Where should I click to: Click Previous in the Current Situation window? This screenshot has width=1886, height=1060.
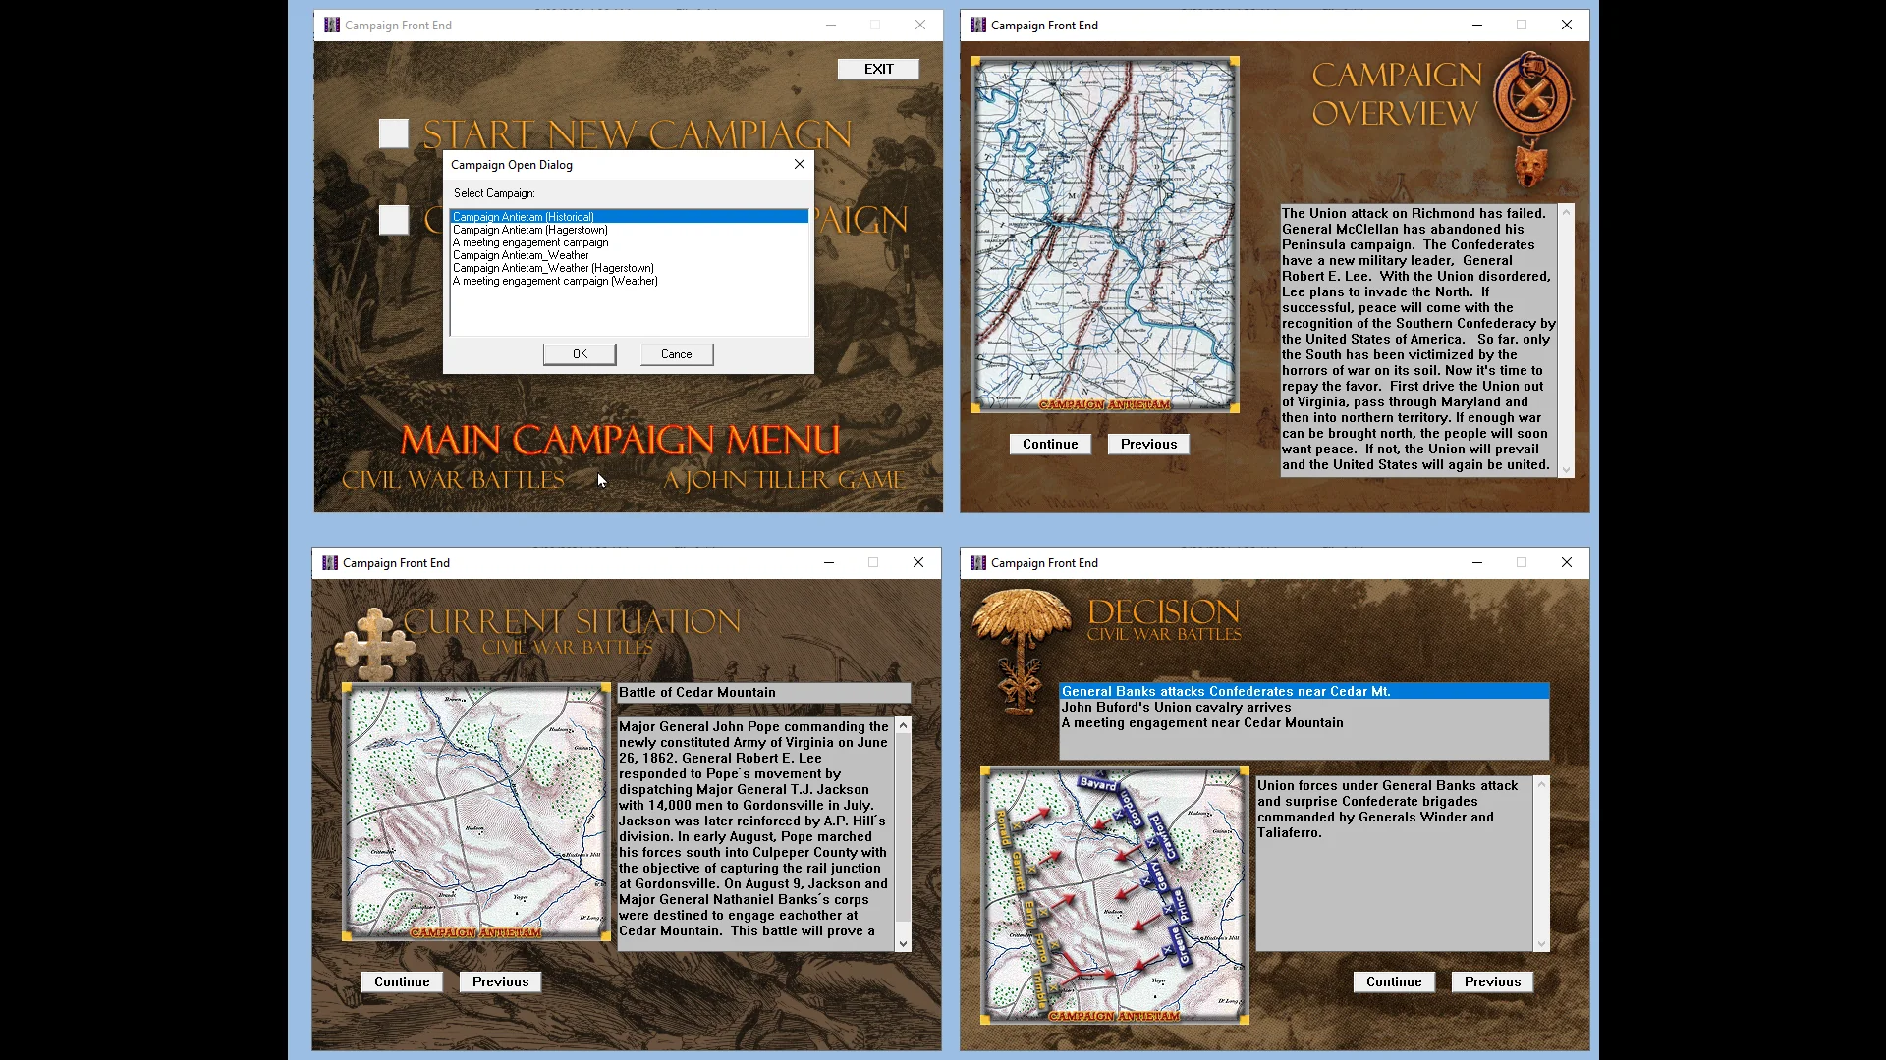click(x=500, y=981)
